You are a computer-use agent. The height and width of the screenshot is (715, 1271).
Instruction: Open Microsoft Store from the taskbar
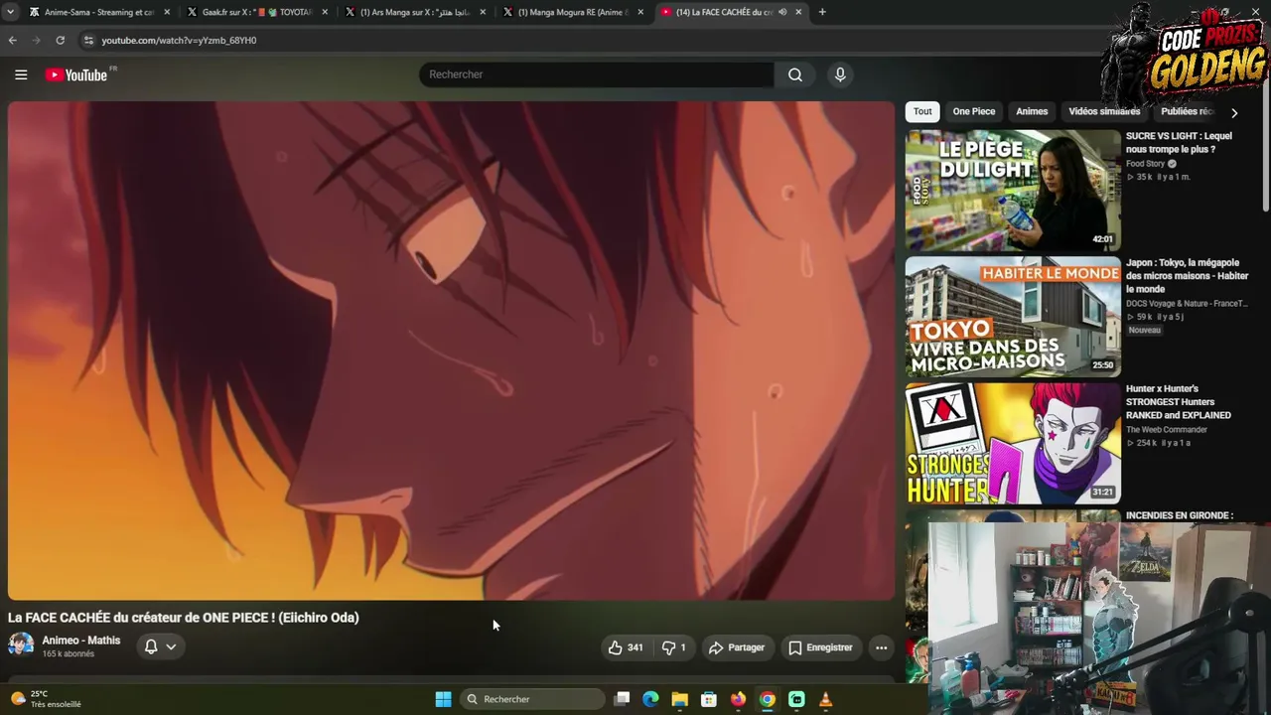pyautogui.click(x=709, y=699)
